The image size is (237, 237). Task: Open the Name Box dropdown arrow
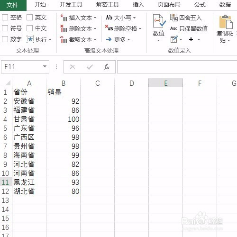point(45,66)
